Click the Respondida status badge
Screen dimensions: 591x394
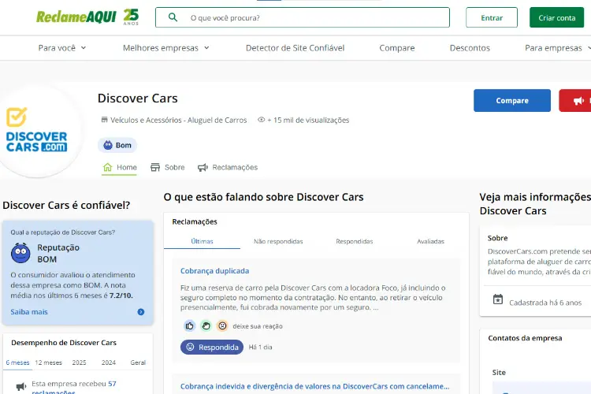pos(212,347)
